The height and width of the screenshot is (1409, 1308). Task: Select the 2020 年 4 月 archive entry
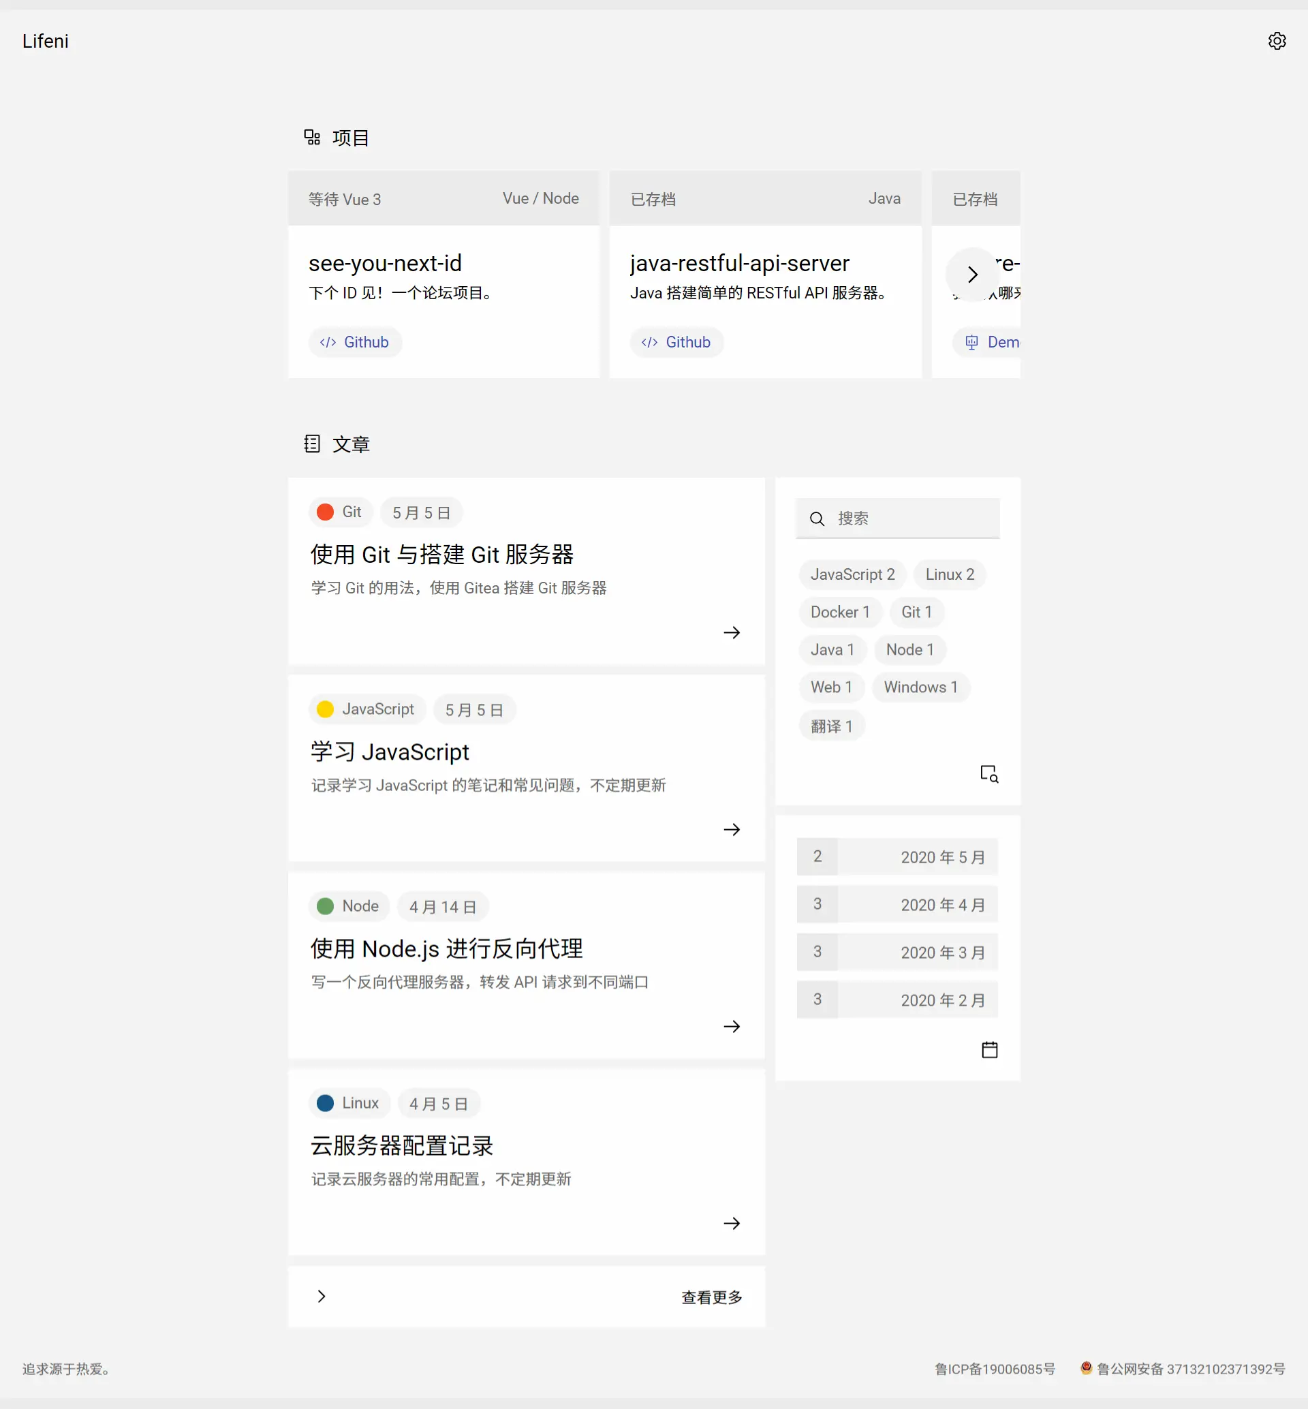tap(897, 904)
